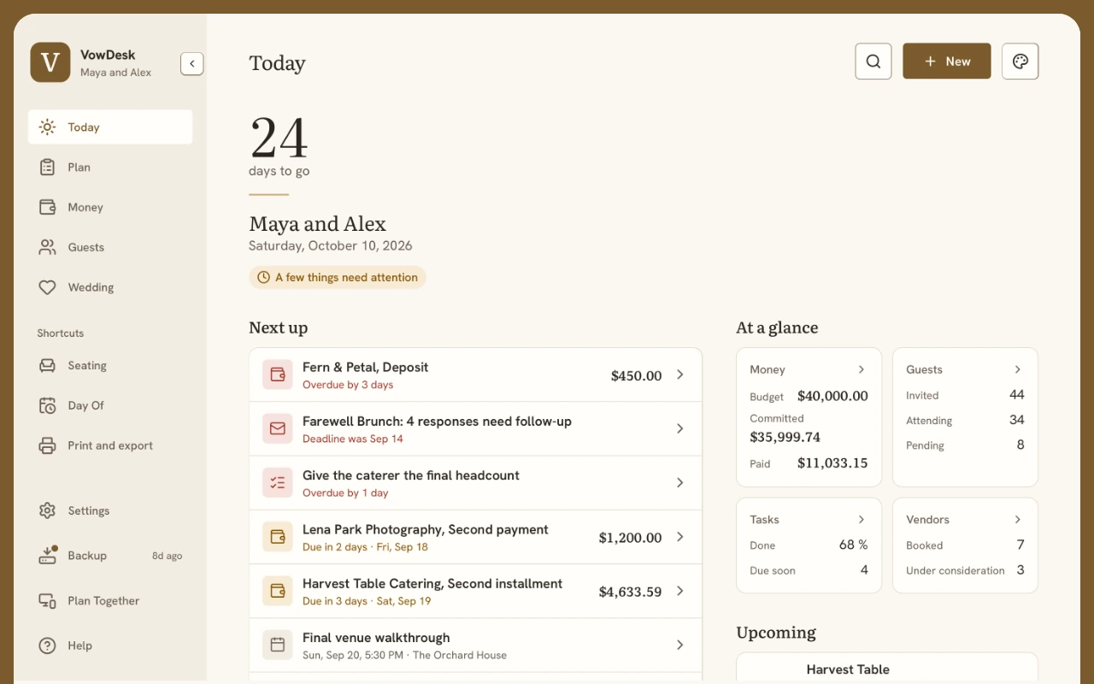Click the 'Deadline was Sep 14' text

353,439
